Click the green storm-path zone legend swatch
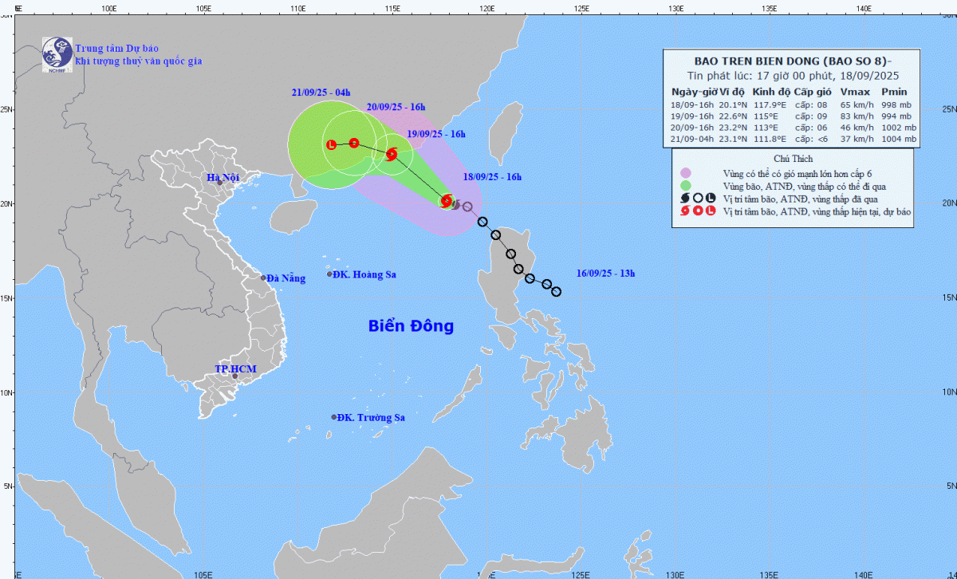Image resolution: width=957 pixels, height=579 pixels. pyautogui.click(x=685, y=186)
